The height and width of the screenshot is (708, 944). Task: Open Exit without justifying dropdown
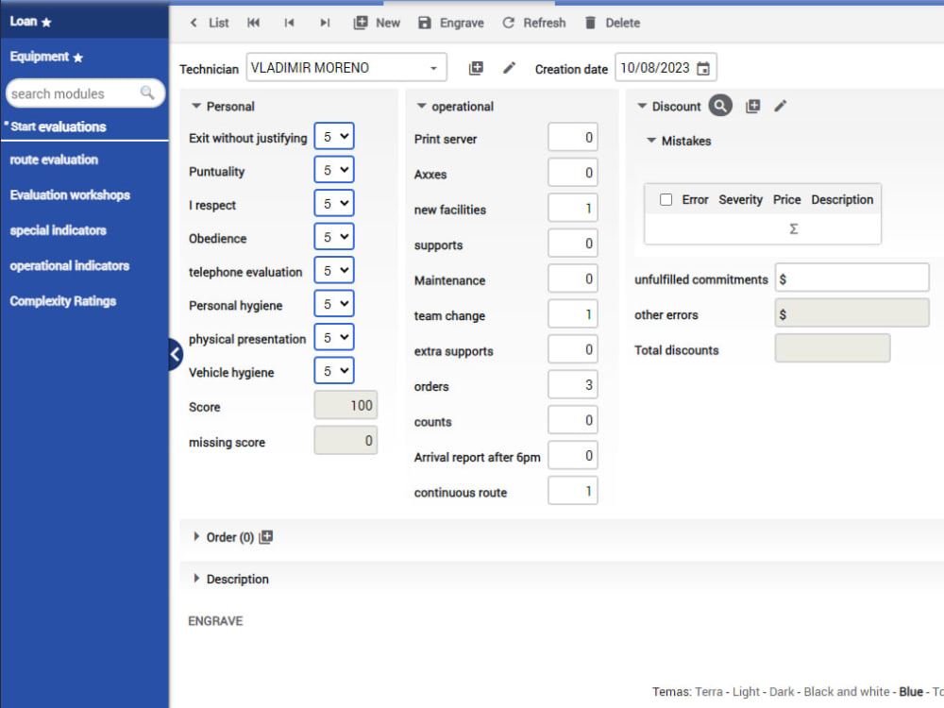click(334, 136)
